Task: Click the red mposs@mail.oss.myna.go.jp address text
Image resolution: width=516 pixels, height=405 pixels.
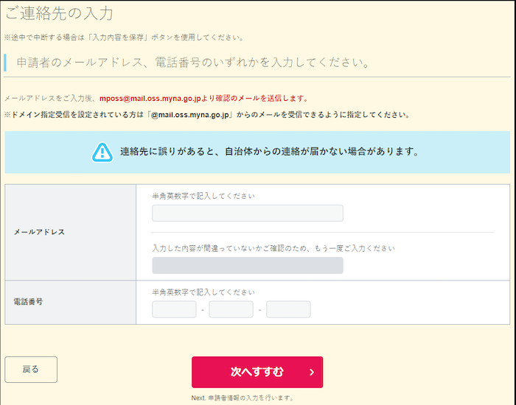Action: coord(156,98)
